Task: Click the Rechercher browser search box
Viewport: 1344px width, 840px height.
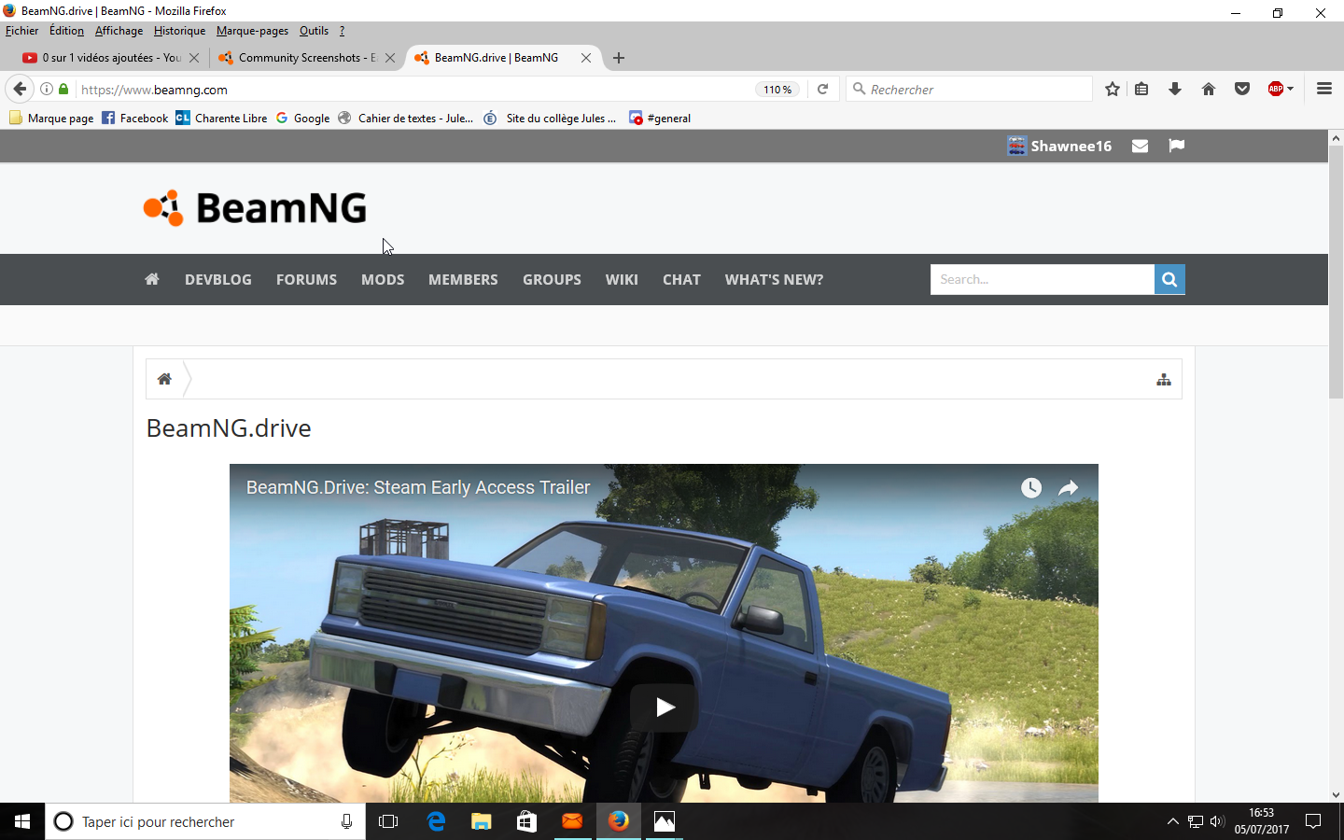Action: (969, 90)
